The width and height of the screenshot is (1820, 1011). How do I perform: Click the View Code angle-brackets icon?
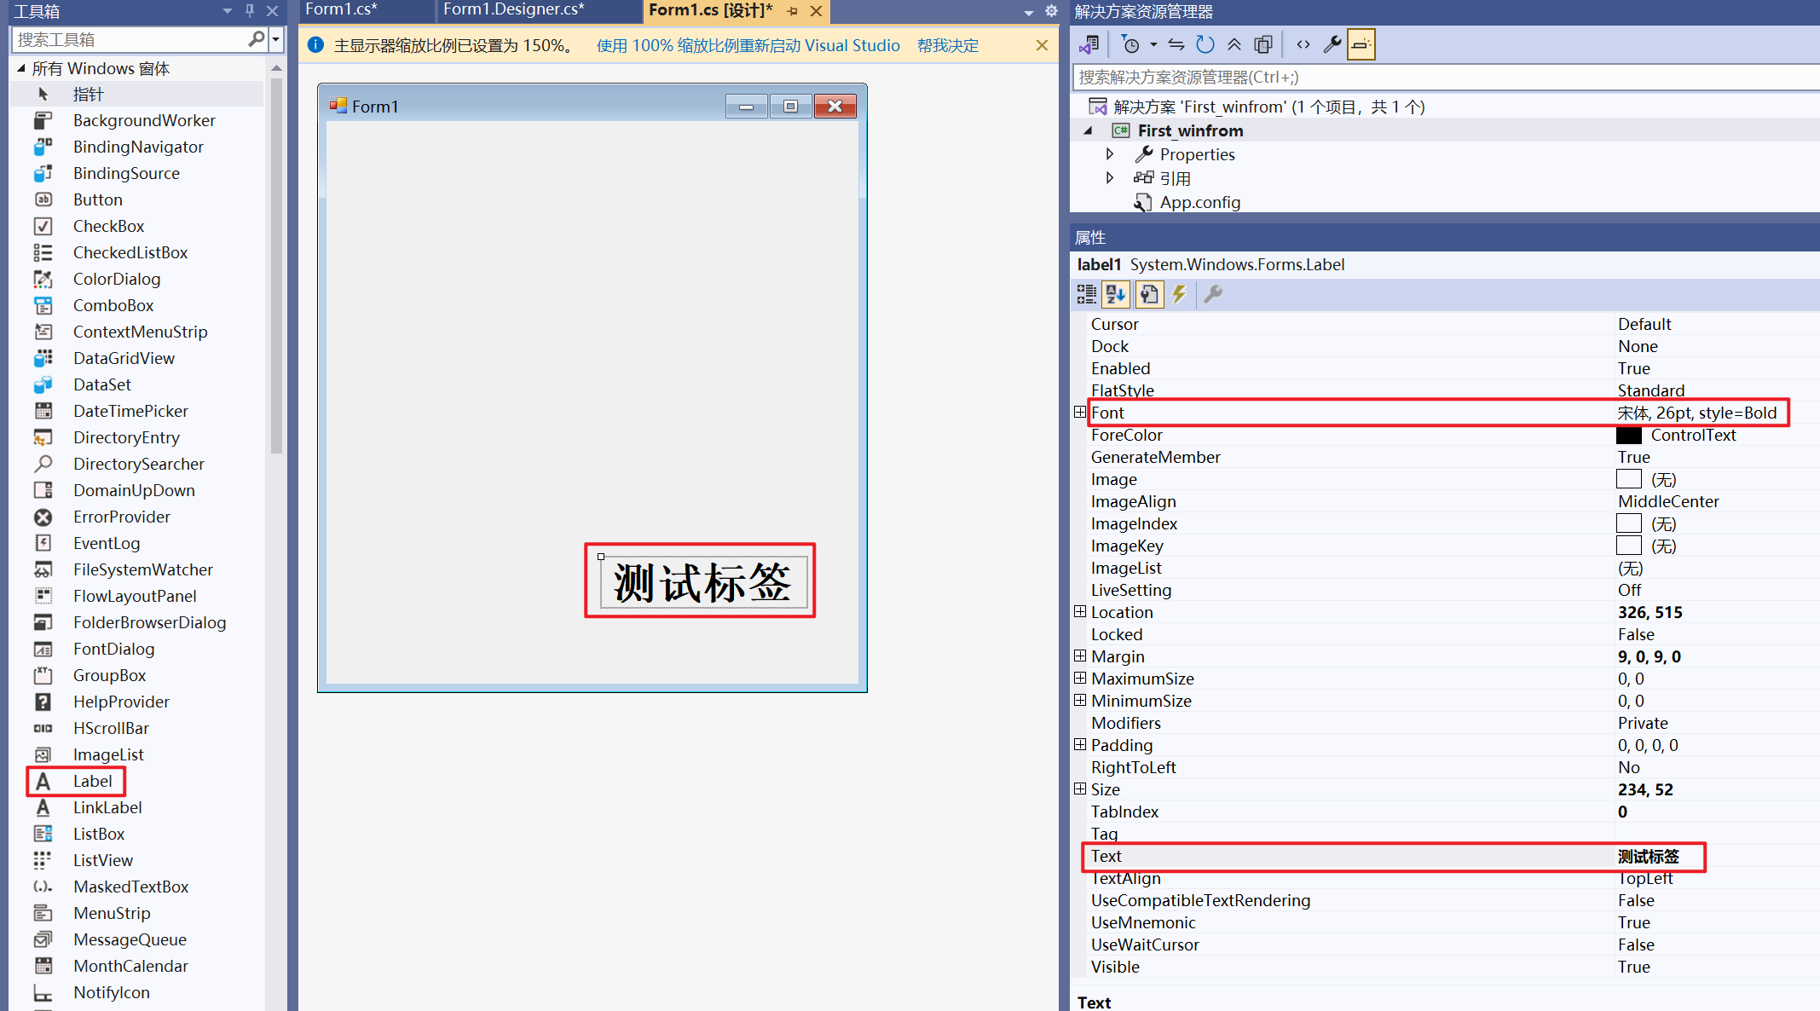point(1303,44)
